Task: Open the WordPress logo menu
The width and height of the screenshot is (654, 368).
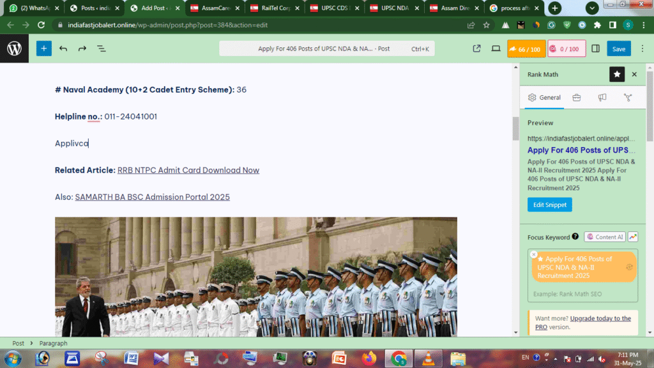Action: 14,49
